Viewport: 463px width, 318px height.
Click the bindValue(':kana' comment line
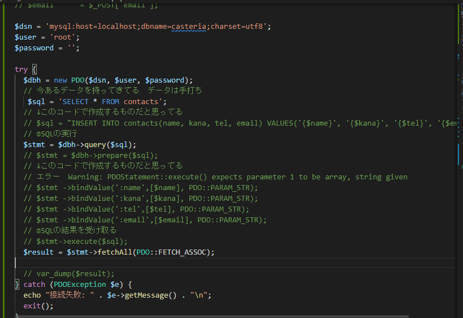(141, 198)
